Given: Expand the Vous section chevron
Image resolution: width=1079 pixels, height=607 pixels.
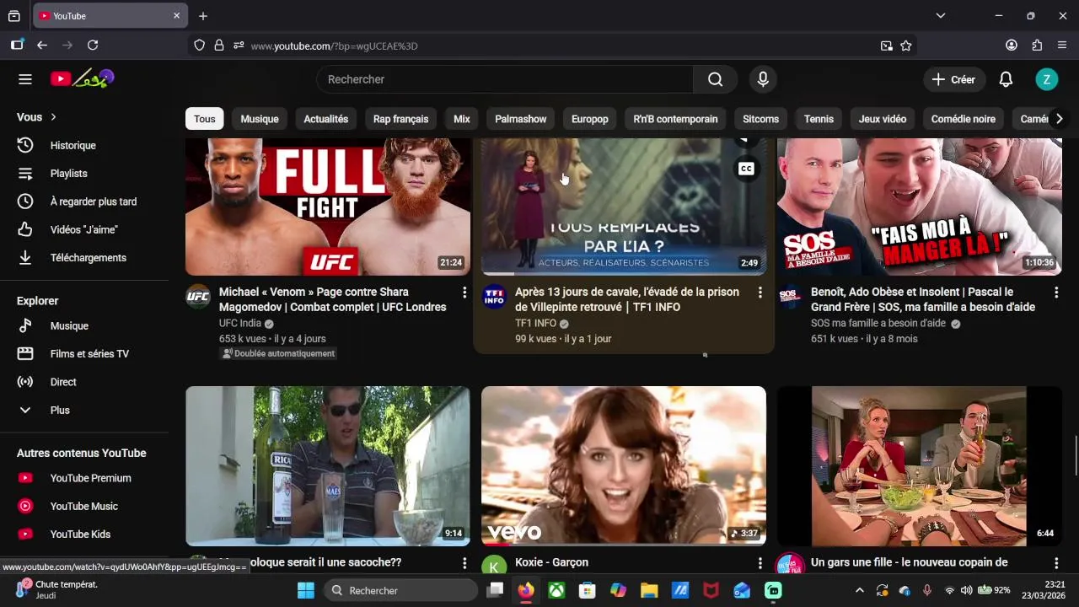Looking at the screenshot, I should pyautogui.click(x=53, y=117).
